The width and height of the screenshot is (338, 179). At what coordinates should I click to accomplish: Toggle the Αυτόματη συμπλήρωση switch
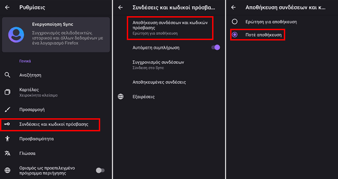pyautogui.click(x=216, y=48)
